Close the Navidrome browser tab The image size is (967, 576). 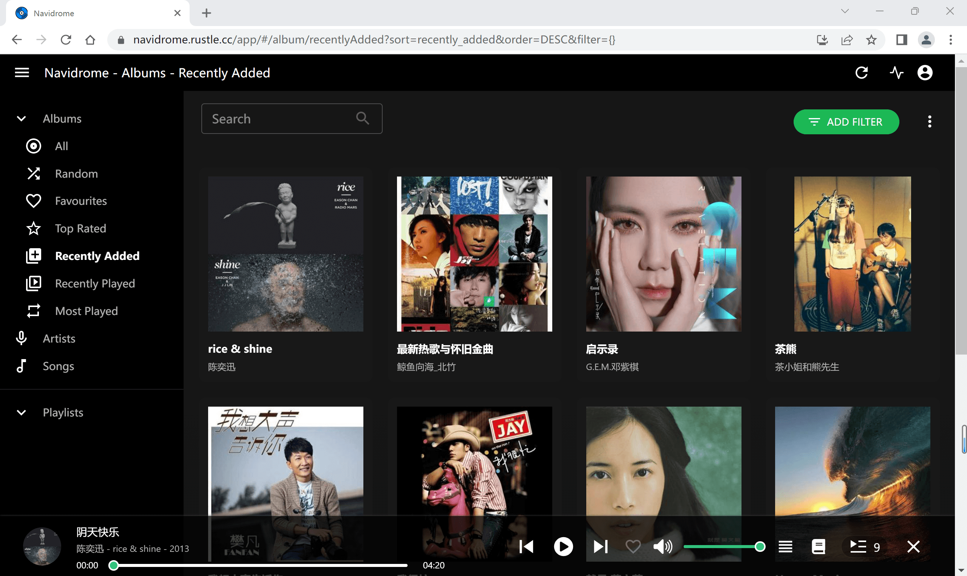click(x=177, y=13)
